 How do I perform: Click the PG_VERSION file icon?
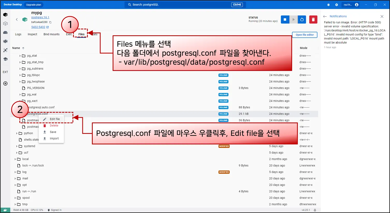[x=24, y=88]
